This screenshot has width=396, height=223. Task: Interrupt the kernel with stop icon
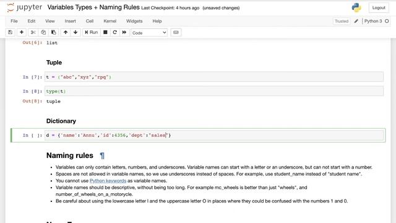tap(105, 32)
